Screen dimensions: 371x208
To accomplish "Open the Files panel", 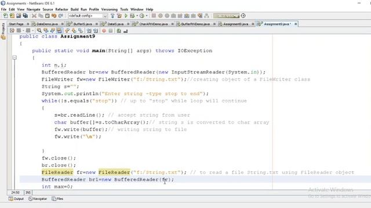I will pyautogui.click(x=57, y=199).
